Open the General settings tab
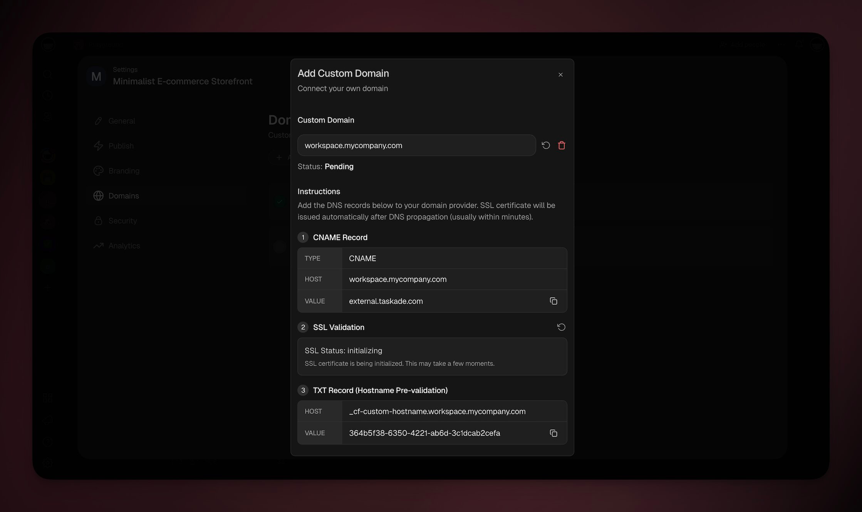The image size is (862, 512). 121,121
